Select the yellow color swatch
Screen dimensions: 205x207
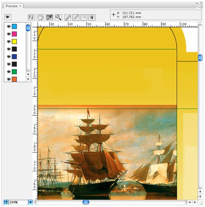coord(14,42)
